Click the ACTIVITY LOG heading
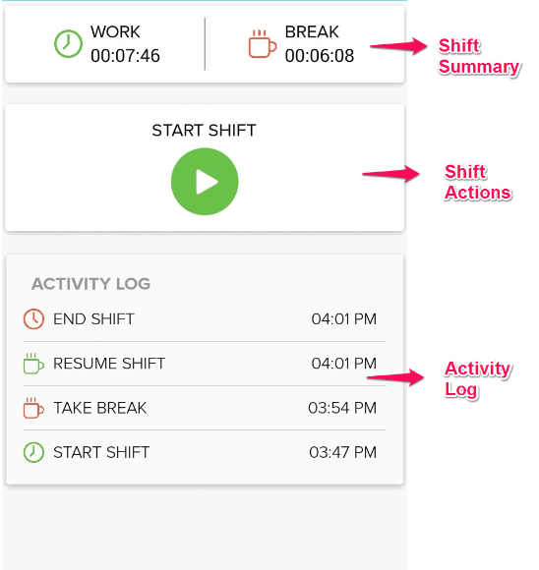The height and width of the screenshot is (570, 539). (91, 284)
